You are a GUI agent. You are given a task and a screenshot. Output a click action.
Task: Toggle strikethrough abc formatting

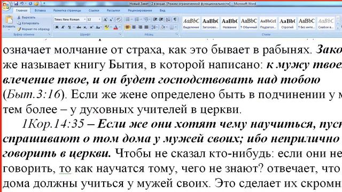(x=79, y=27)
